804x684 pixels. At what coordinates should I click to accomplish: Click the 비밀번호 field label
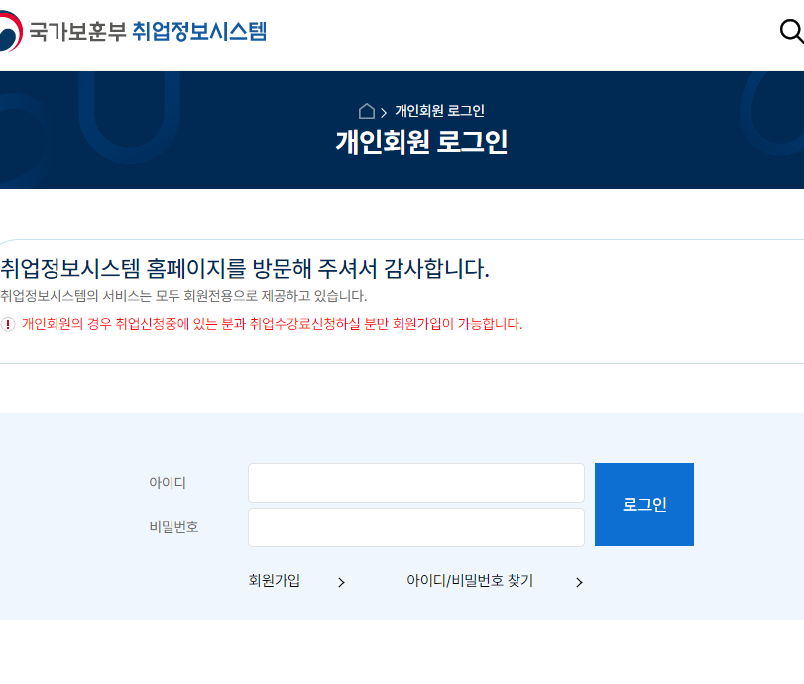173,527
